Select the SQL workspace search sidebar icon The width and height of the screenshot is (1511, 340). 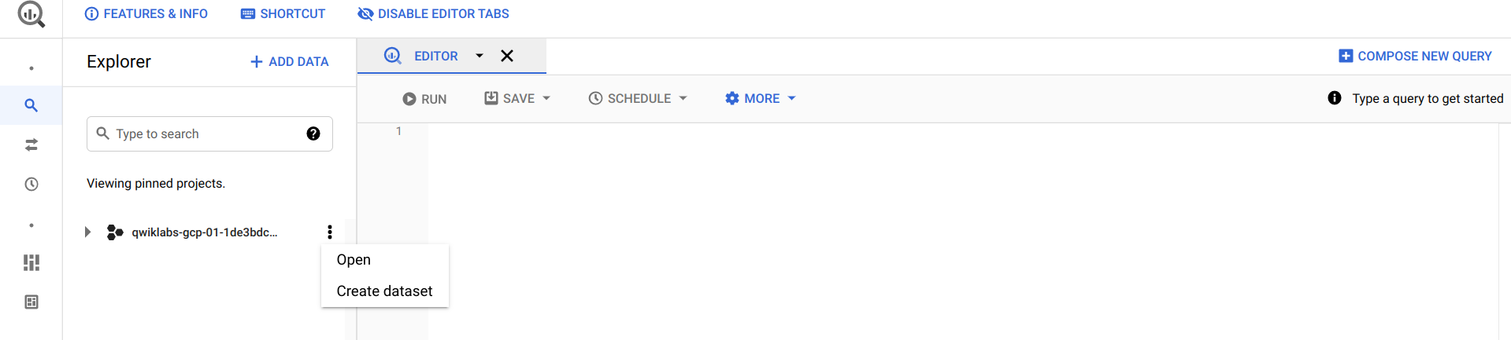click(x=31, y=105)
